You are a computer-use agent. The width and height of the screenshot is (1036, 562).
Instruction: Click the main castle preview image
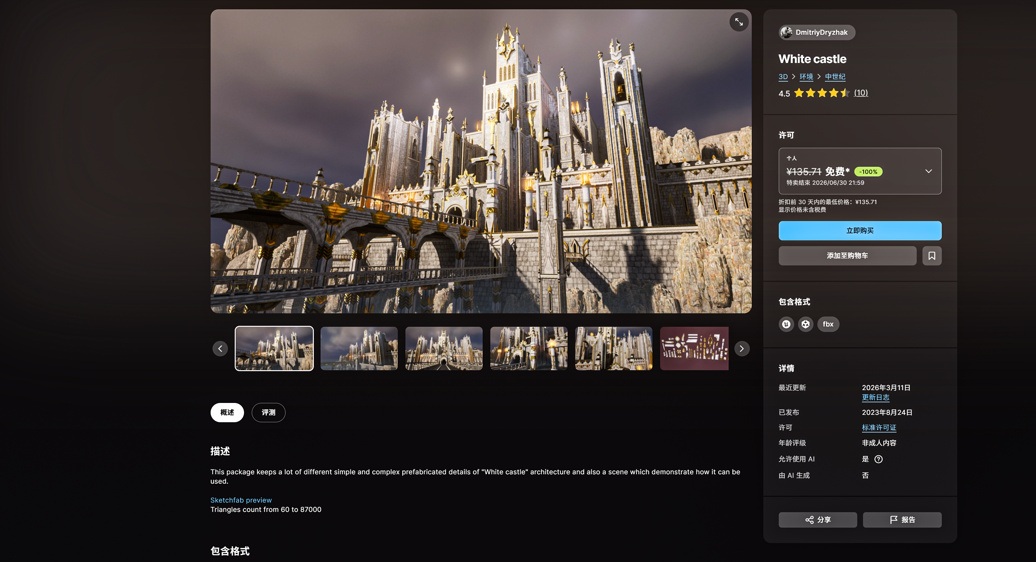click(x=481, y=161)
